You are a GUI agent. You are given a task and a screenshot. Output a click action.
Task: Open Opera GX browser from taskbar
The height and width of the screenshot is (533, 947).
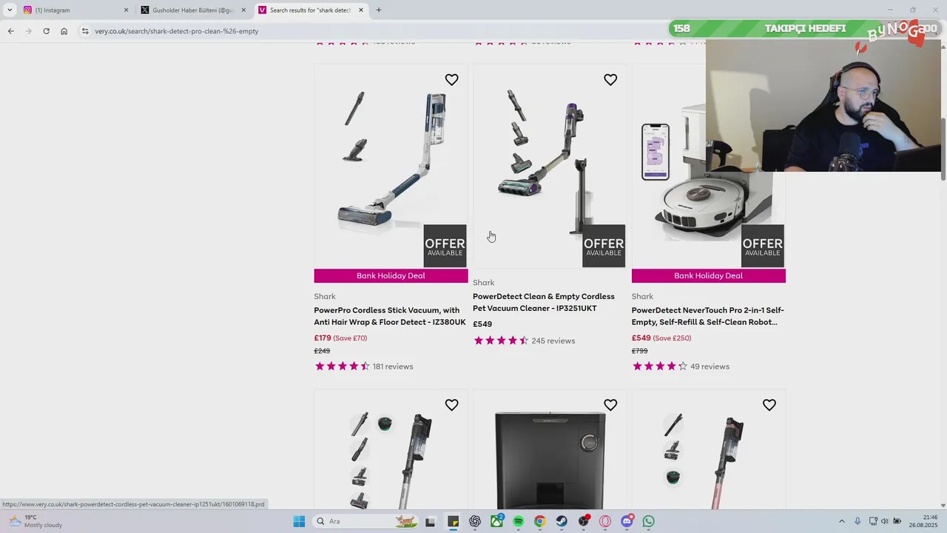pyautogui.click(x=606, y=521)
